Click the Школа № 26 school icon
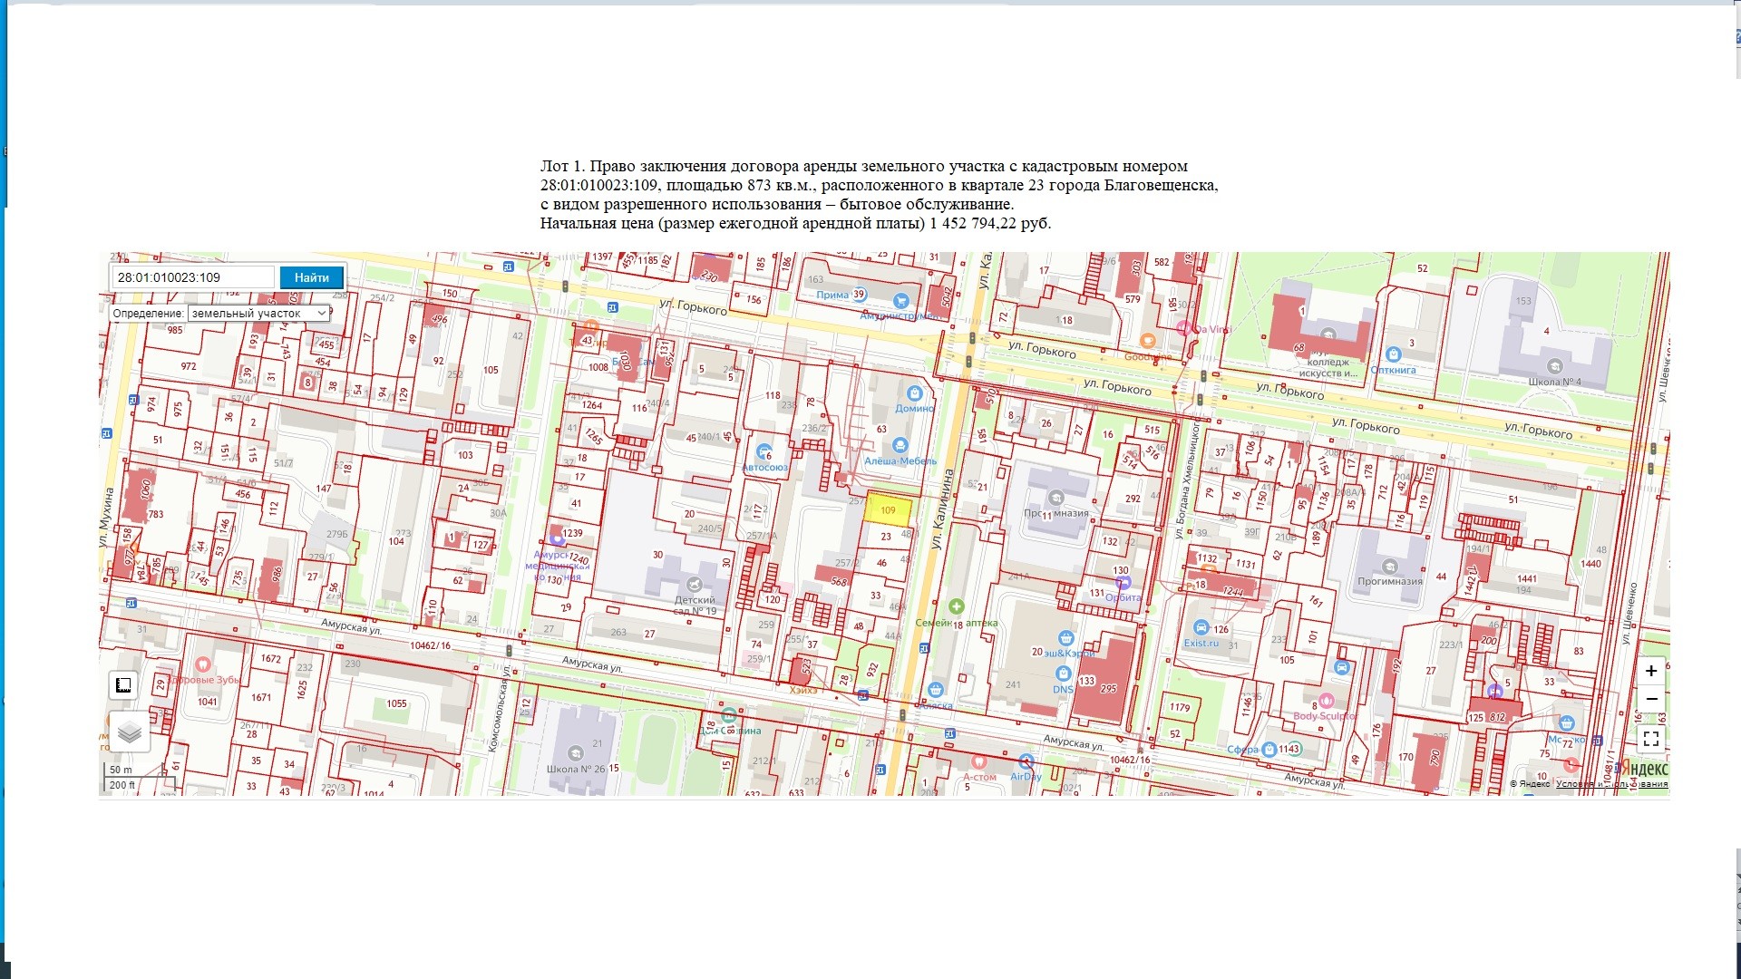The image size is (1741, 979). [x=575, y=753]
